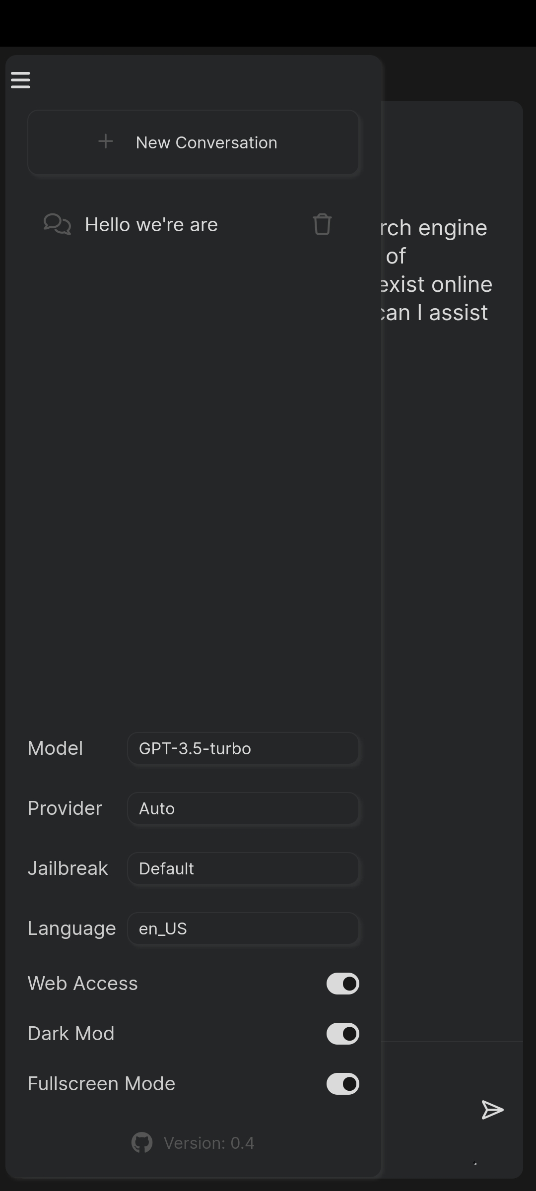The image size is (536, 1191).
Task: Open the Model dropdown showing GPT-3.5-turbo
Action: [243, 748]
